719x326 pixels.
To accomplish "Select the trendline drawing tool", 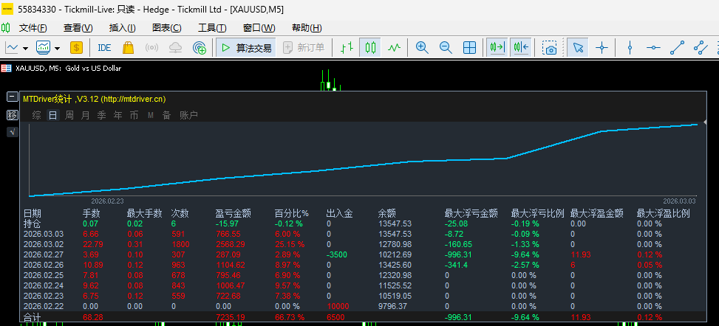I will [678, 47].
